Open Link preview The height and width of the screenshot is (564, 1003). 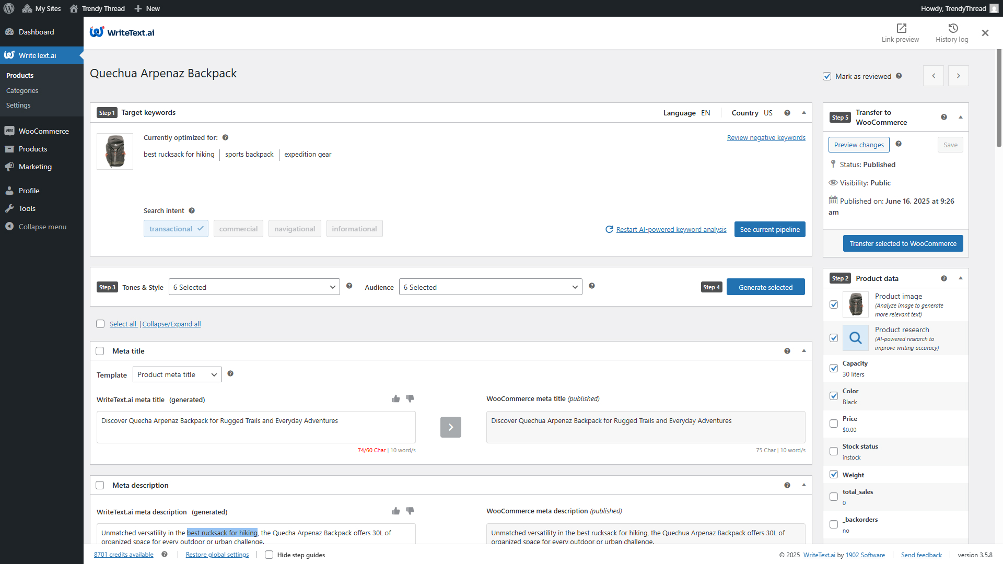[900, 32]
